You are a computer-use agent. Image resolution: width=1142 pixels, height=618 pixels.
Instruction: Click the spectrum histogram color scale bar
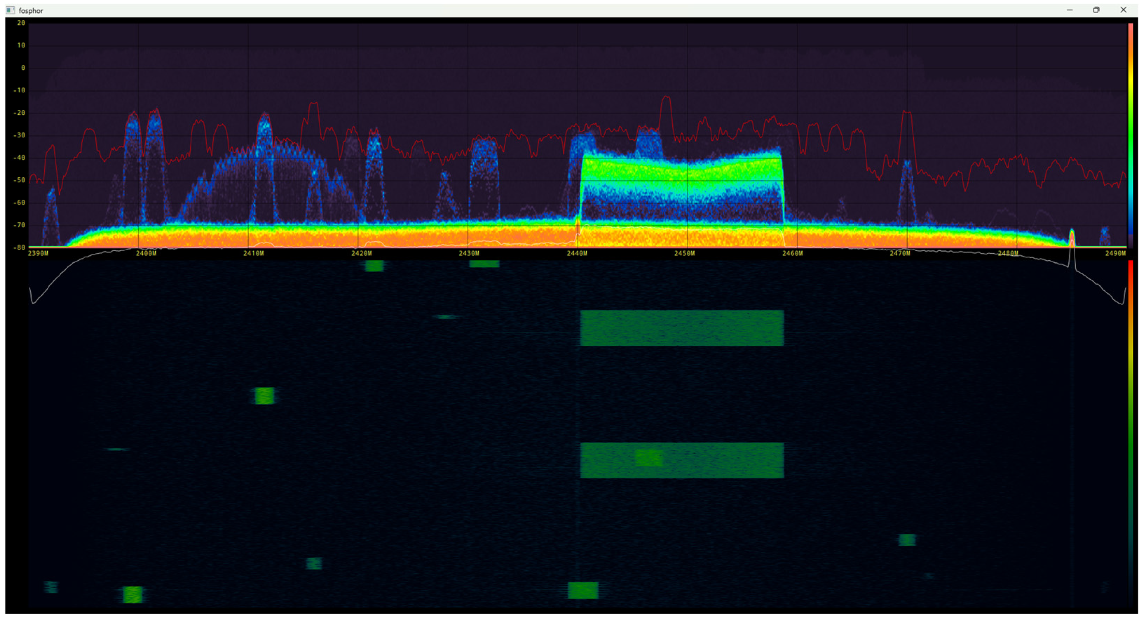pyautogui.click(x=1130, y=133)
